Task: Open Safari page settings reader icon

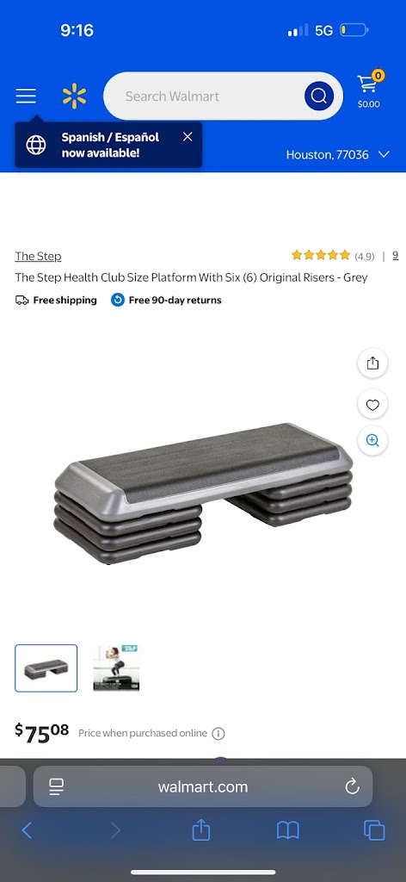Action: [x=56, y=786]
